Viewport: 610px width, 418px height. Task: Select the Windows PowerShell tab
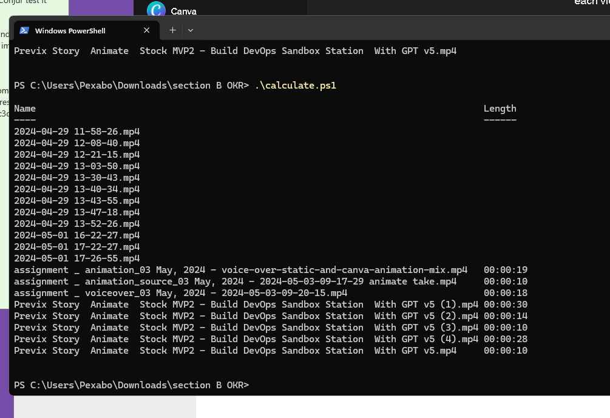[x=87, y=31]
